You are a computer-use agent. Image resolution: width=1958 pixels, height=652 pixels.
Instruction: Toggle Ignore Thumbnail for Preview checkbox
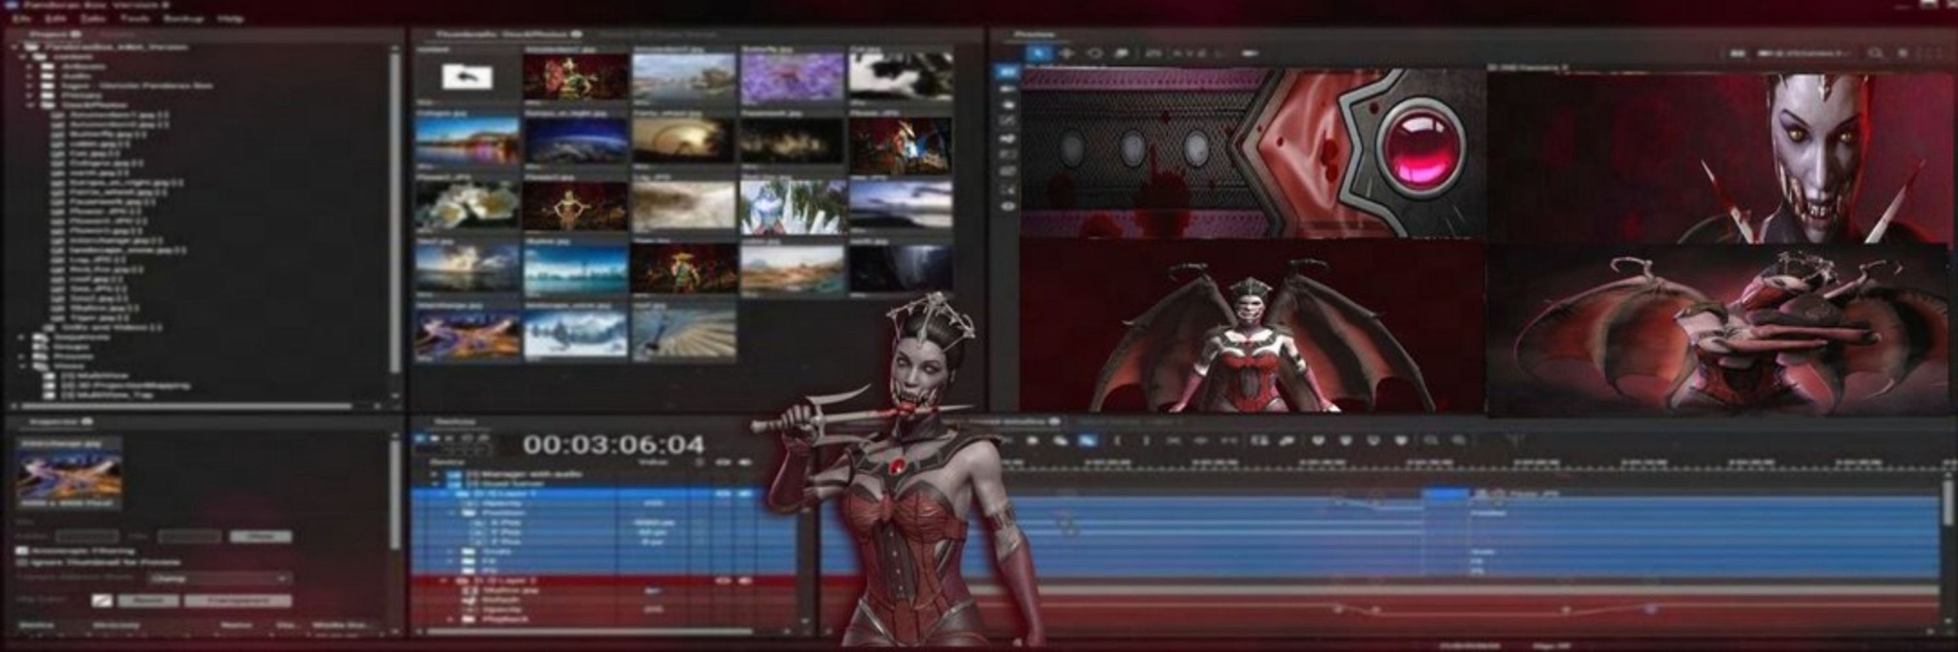22,563
